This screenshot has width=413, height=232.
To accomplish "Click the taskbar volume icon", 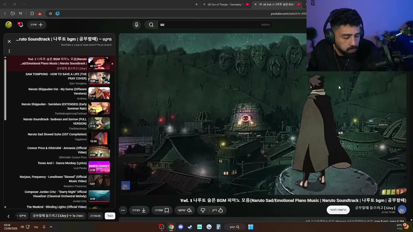I will point(22,227).
